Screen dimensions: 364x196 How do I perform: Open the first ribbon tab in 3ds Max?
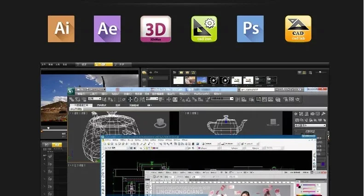click(x=81, y=105)
